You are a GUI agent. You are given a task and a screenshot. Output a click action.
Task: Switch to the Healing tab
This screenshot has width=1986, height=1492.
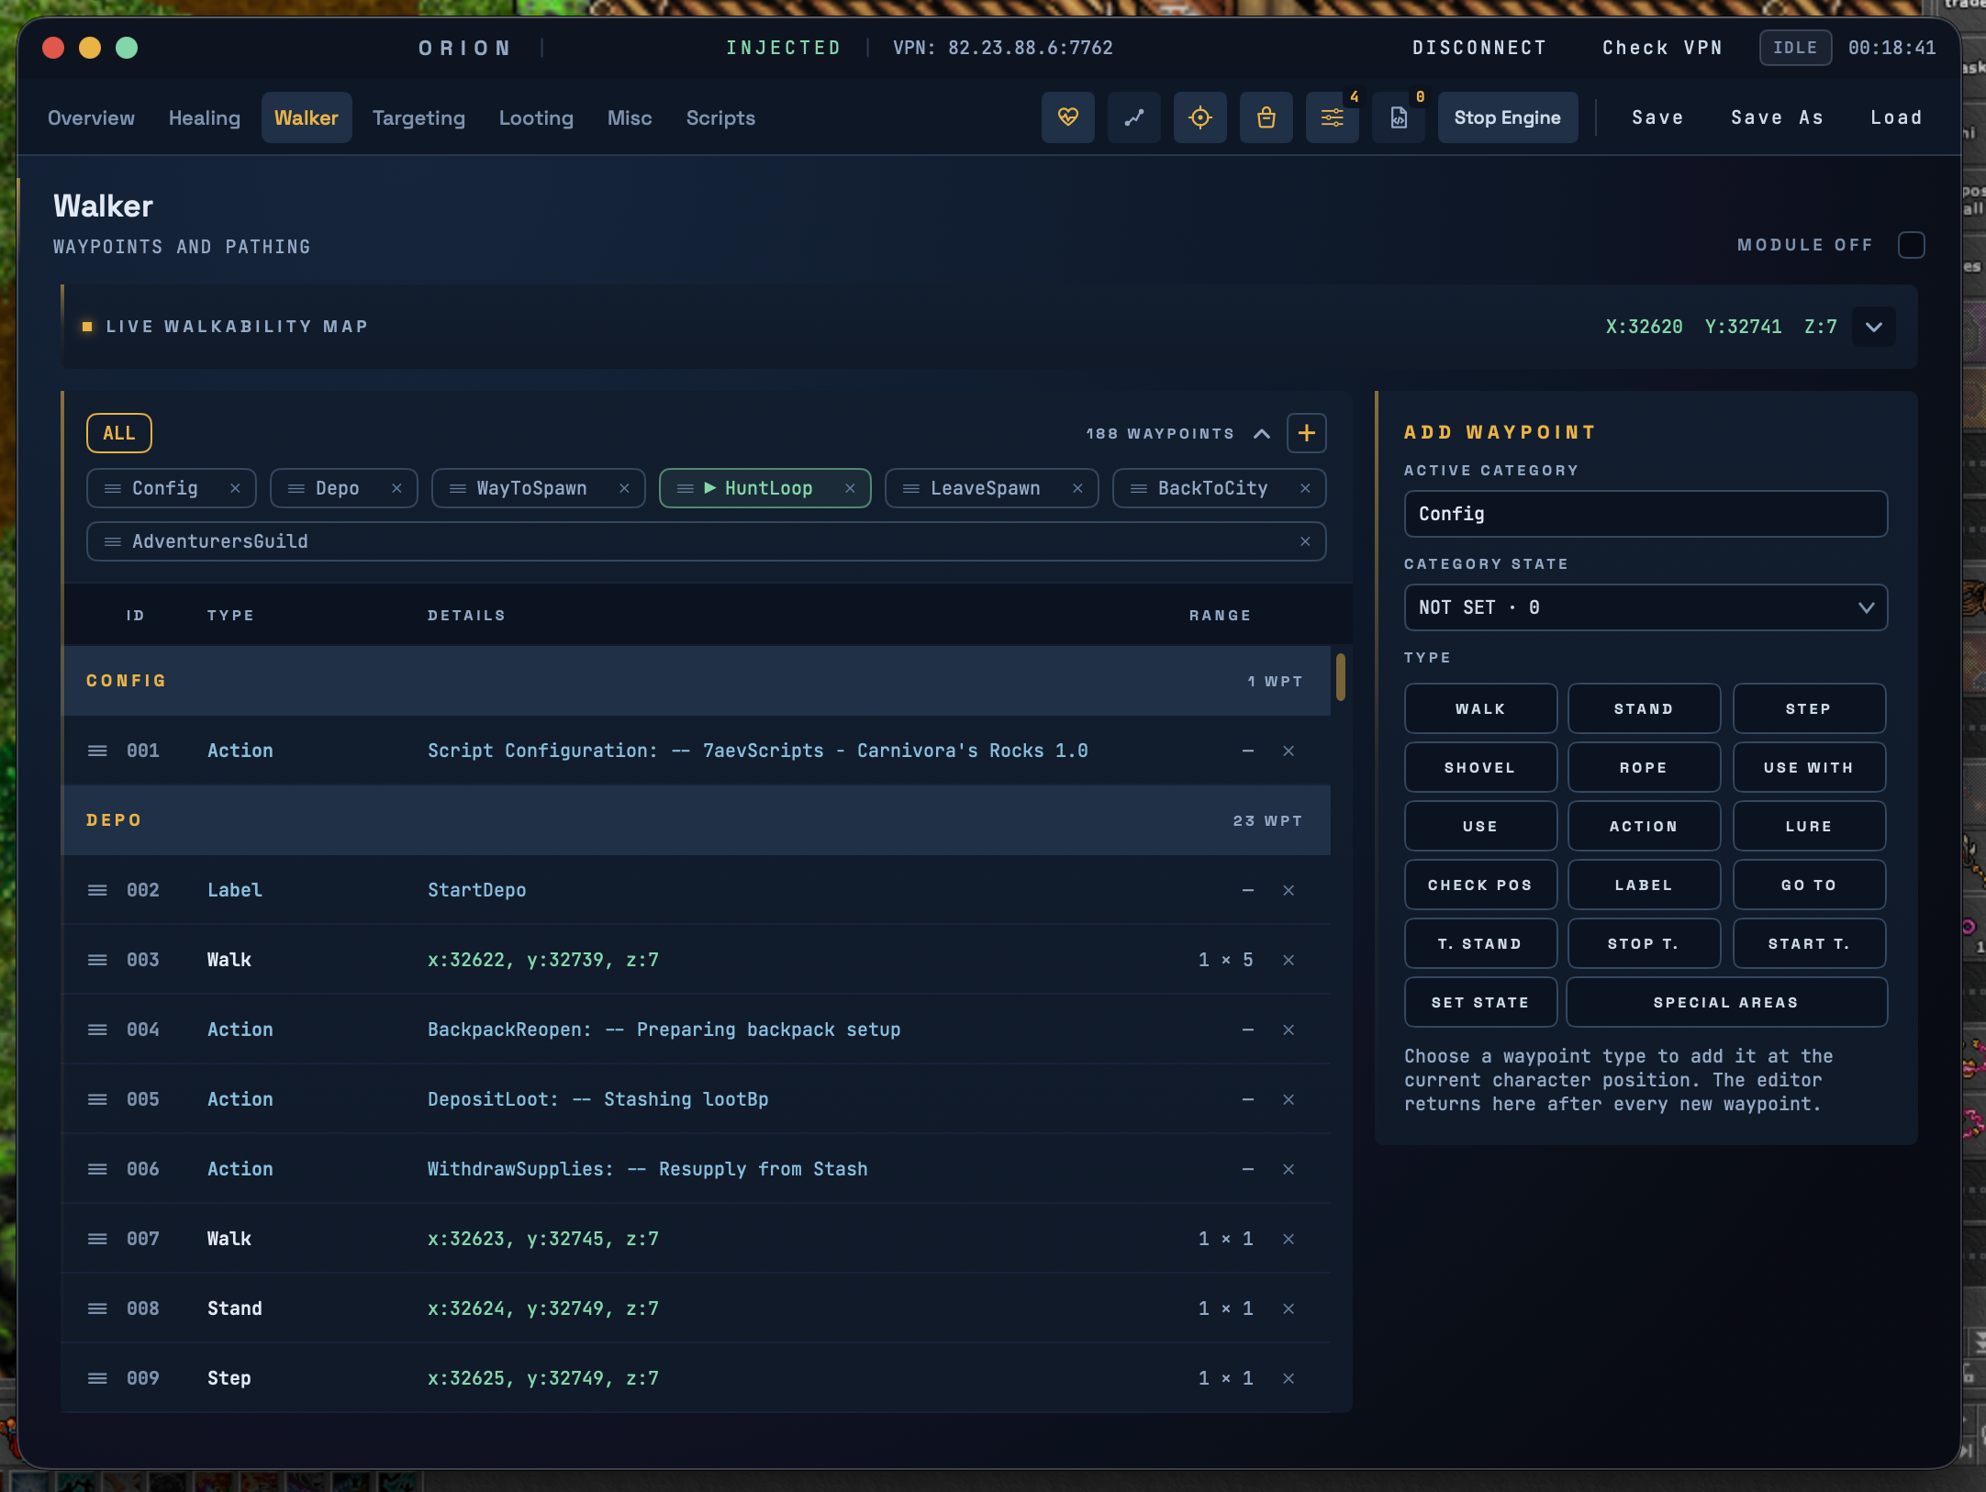pos(205,117)
